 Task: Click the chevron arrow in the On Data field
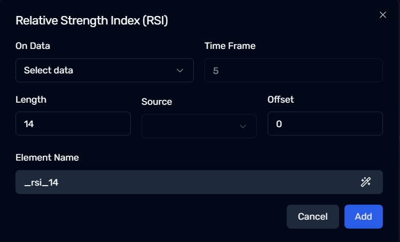coord(180,71)
